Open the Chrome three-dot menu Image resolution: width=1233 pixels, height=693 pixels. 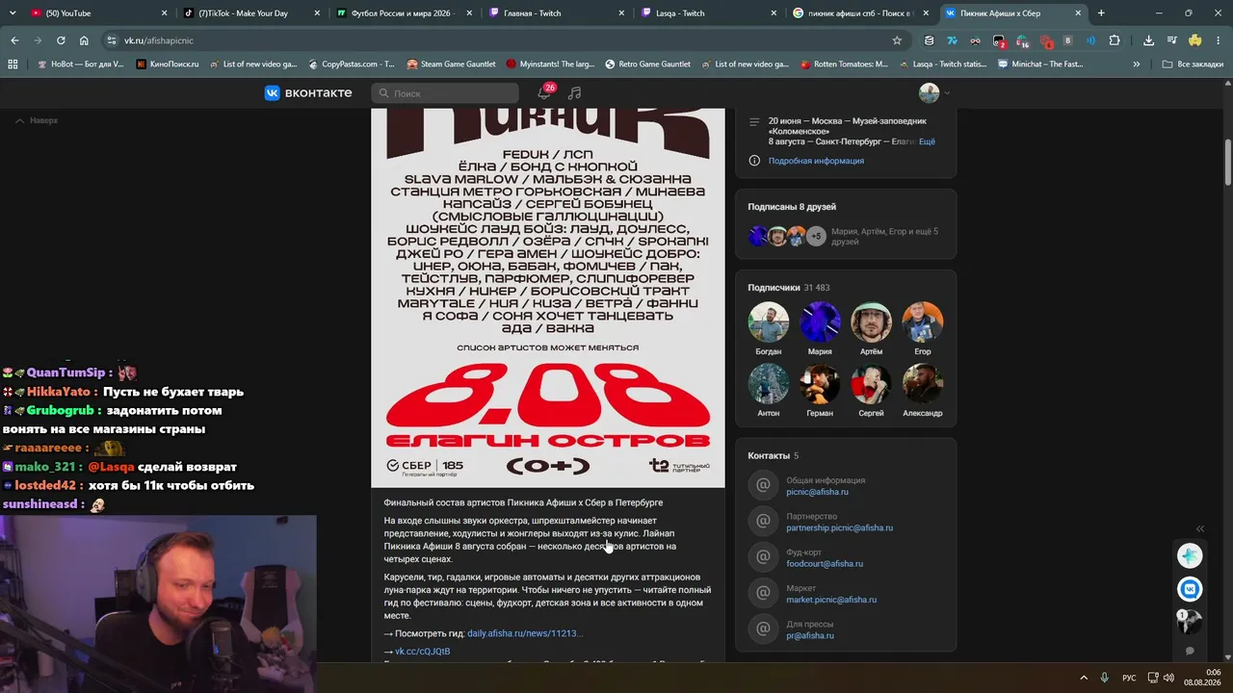tap(1218, 40)
